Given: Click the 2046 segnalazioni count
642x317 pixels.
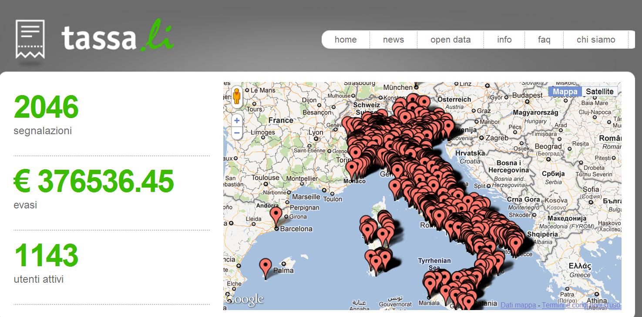Looking at the screenshot, I should pyautogui.click(x=46, y=107).
